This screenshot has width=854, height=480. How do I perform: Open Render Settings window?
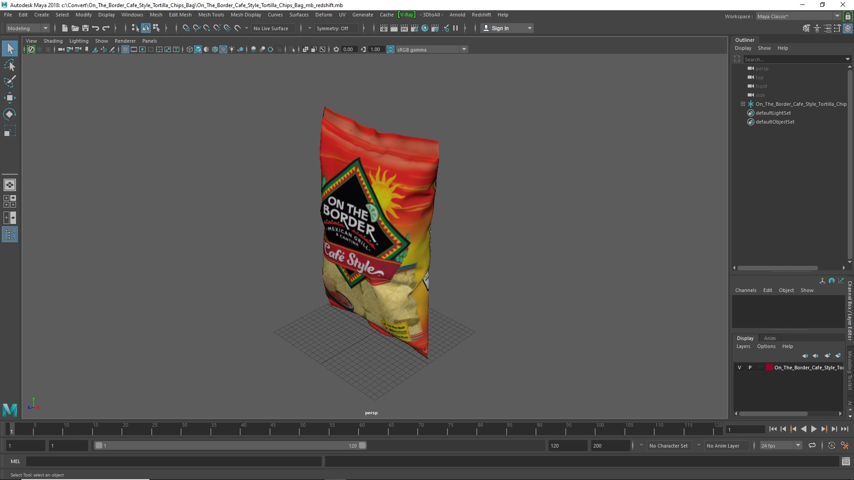tap(415, 28)
